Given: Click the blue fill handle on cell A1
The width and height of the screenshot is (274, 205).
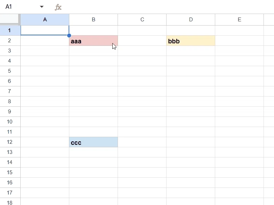Looking at the screenshot, I should click(69, 35).
